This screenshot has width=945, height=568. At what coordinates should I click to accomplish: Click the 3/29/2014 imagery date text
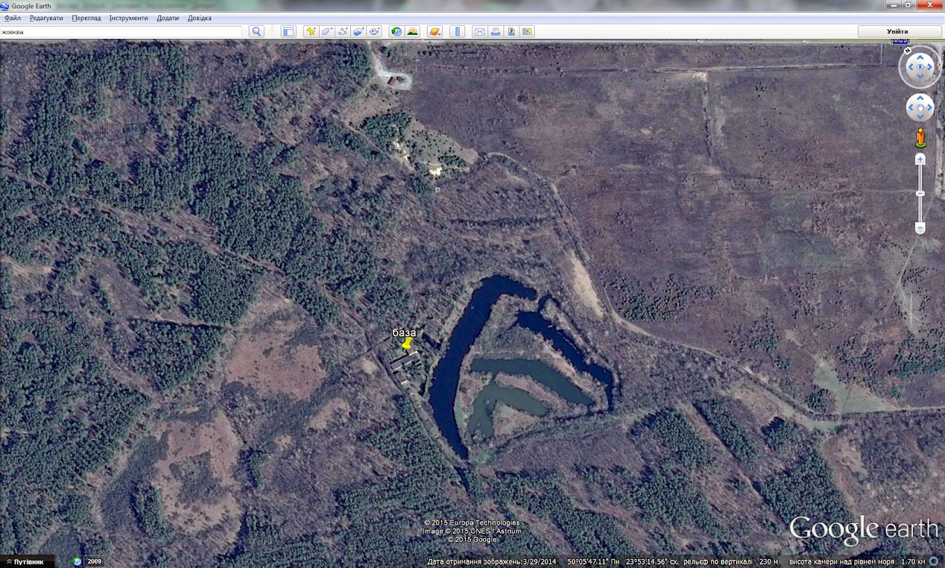click(539, 562)
